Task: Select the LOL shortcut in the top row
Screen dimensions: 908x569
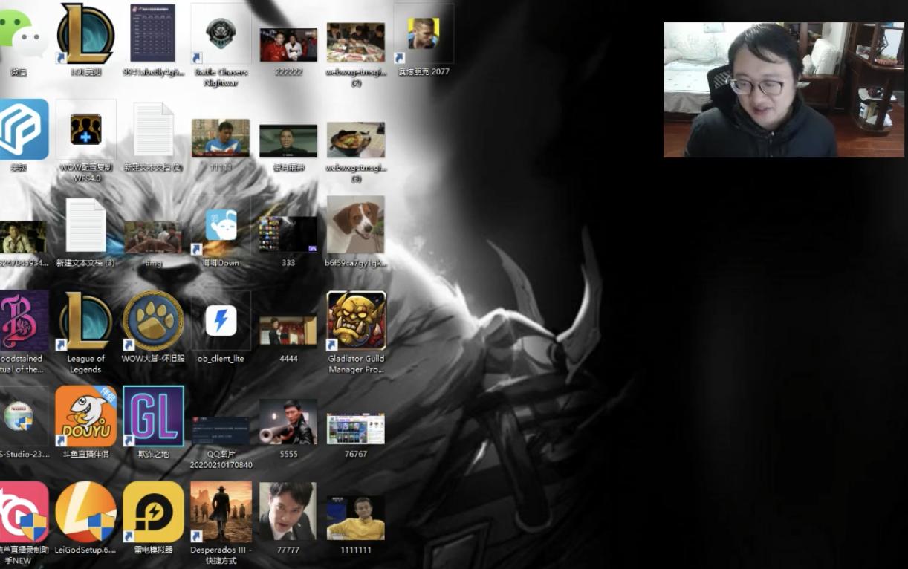Action: pos(86,33)
